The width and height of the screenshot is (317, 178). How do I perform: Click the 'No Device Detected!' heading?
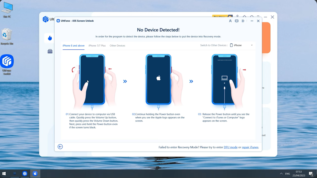[x=158, y=30]
